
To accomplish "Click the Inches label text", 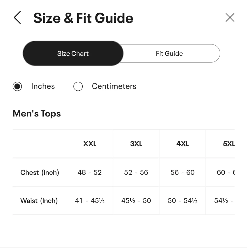I will coord(43,86).
